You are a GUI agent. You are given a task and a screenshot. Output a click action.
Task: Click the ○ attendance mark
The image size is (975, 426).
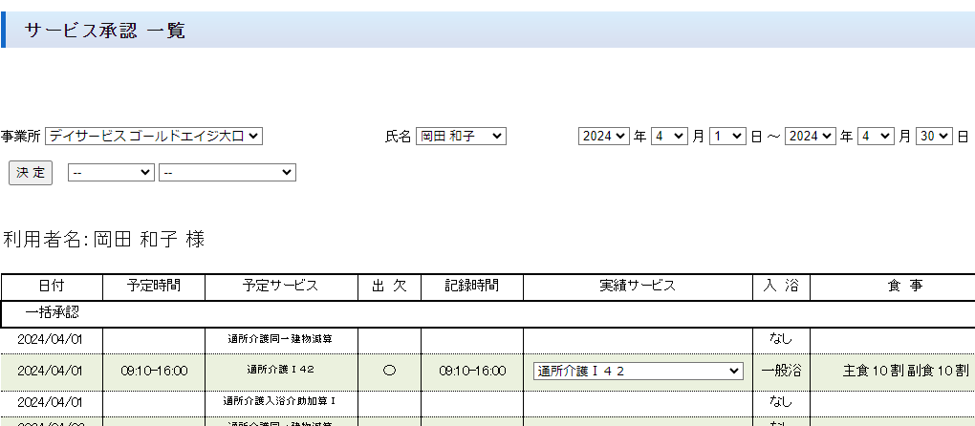pos(388,371)
